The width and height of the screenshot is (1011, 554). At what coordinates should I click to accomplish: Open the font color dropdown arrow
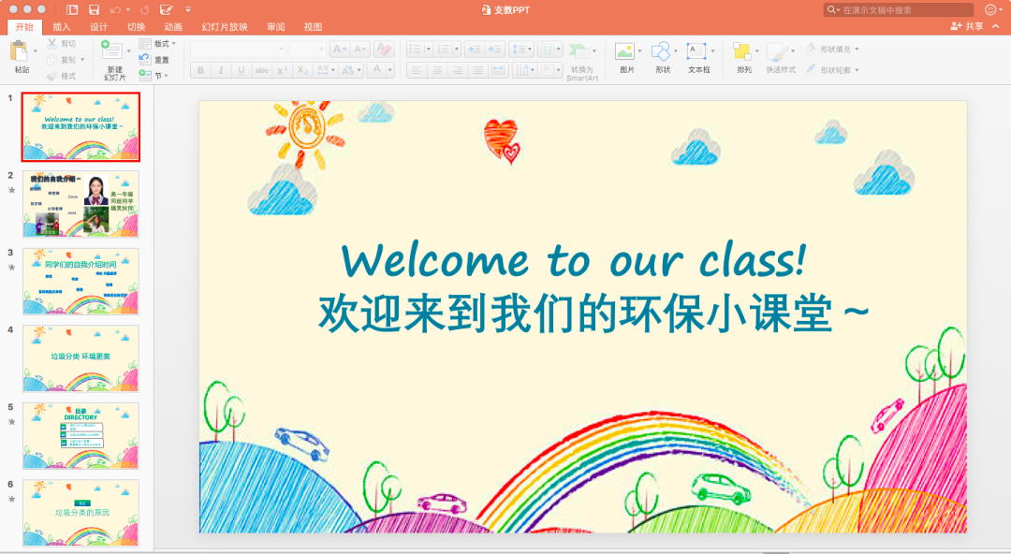[390, 70]
